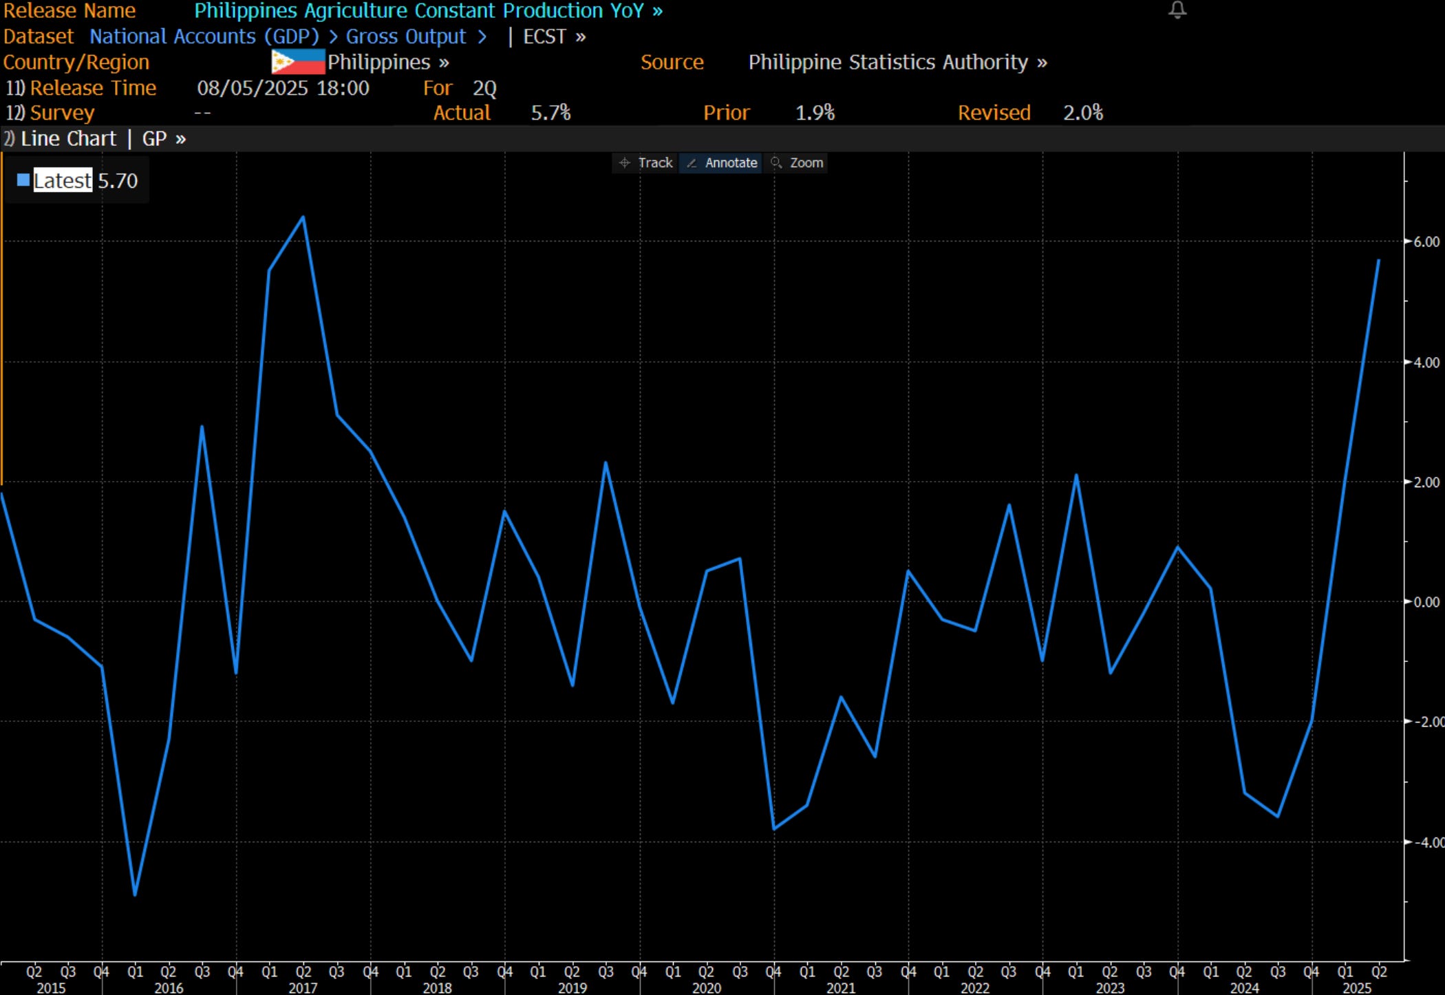
Task: Open the Gross Output breadcrumb link
Action: coord(405,36)
